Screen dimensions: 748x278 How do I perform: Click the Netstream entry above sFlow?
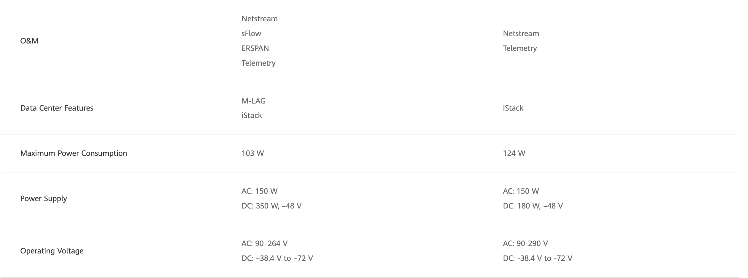pos(260,19)
